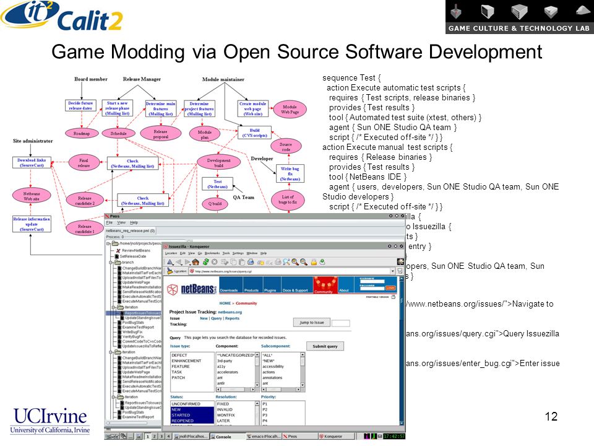594x446 pixels.
Task: Open Tools menu in Konqueror
Action: point(226,253)
